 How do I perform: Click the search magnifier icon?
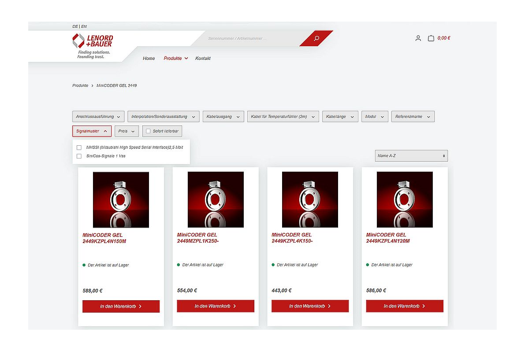pos(316,38)
